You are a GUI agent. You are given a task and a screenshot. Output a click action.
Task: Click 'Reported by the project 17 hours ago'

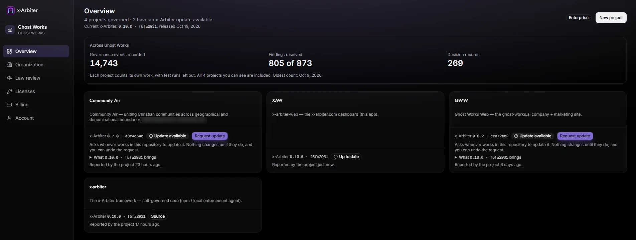[x=125, y=224]
